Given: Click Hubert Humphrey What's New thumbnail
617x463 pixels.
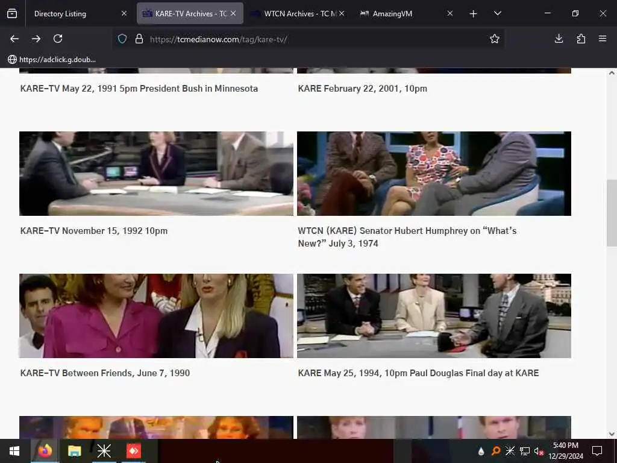Looking at the screenshot, I should [434, 174].
